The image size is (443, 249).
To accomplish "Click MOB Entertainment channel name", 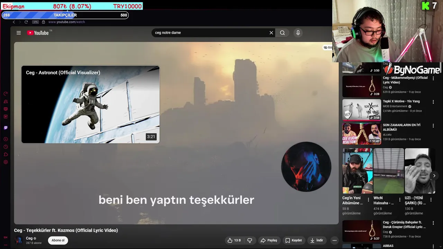I will coord(395,106).
